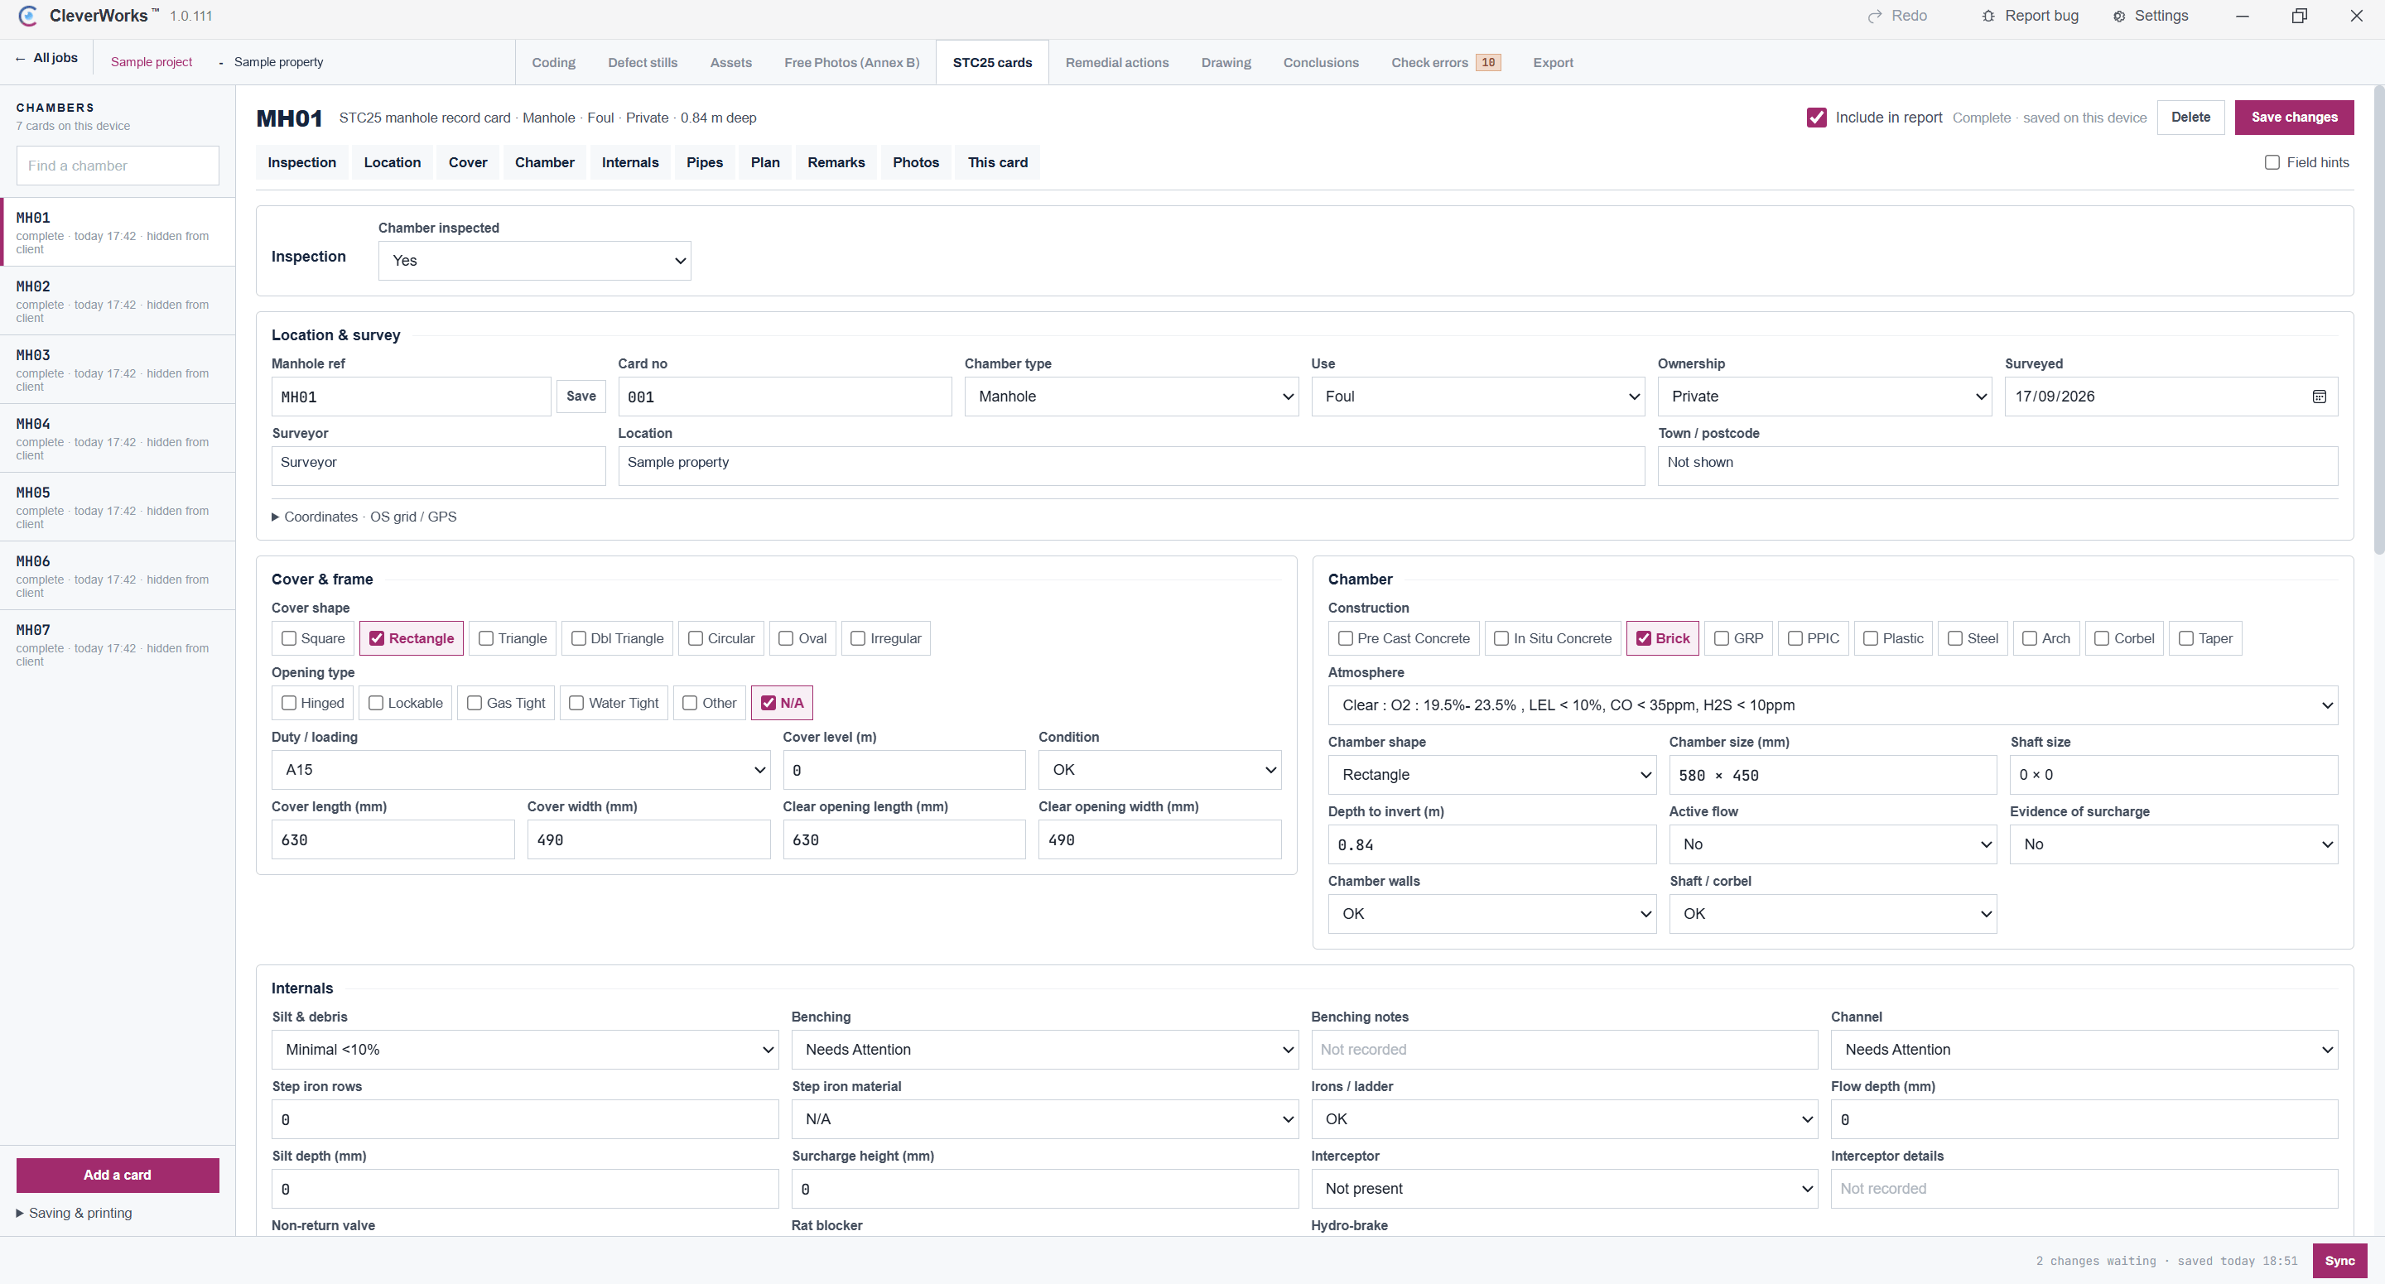The image size is (2385, 1284).
Task: Expand the Coordinates OS grid / GPS section
Action: (x=364, y=517)
